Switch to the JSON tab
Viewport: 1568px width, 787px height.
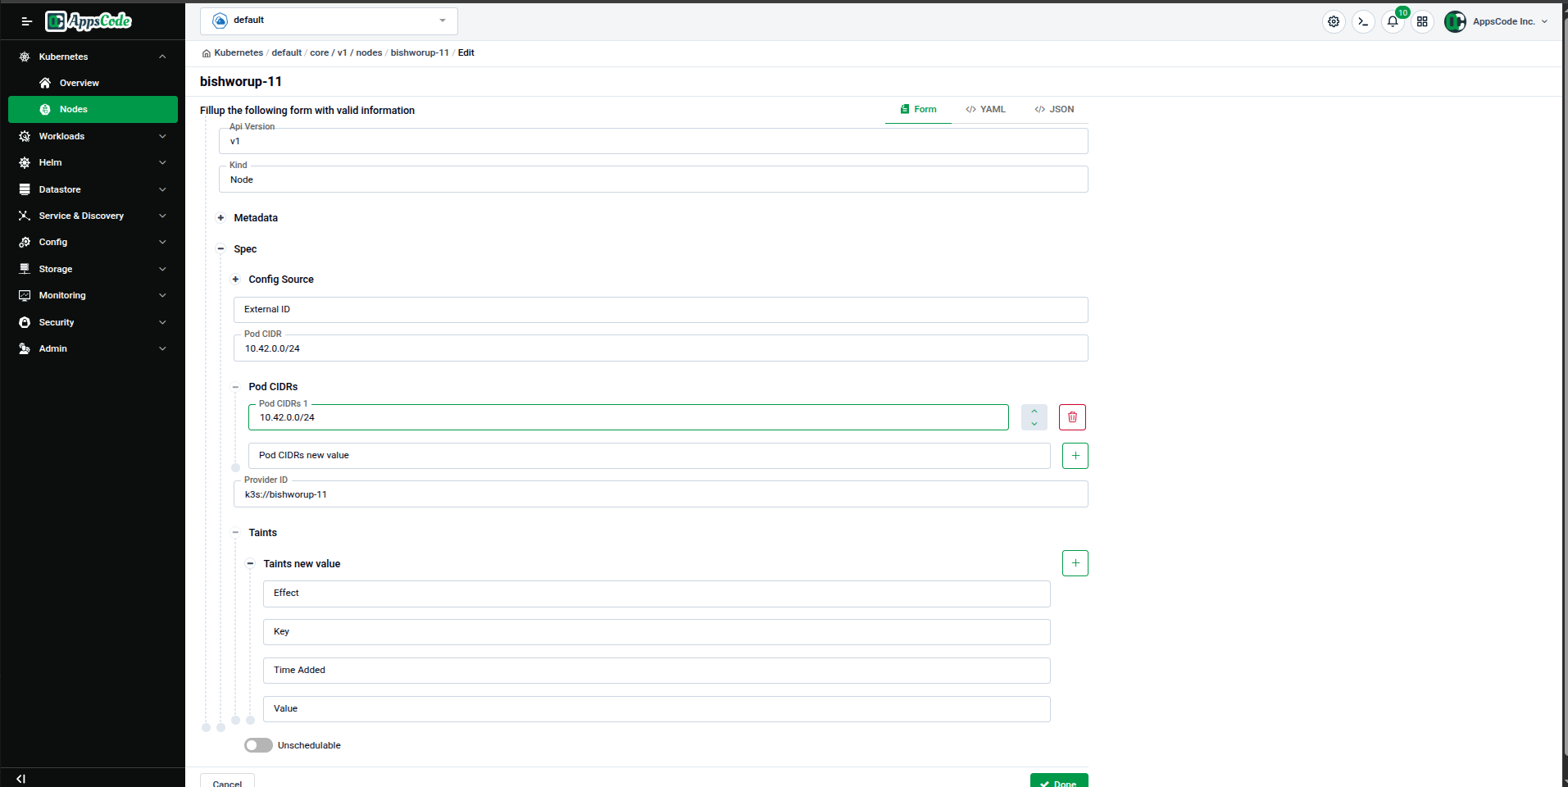[1054, 109]
